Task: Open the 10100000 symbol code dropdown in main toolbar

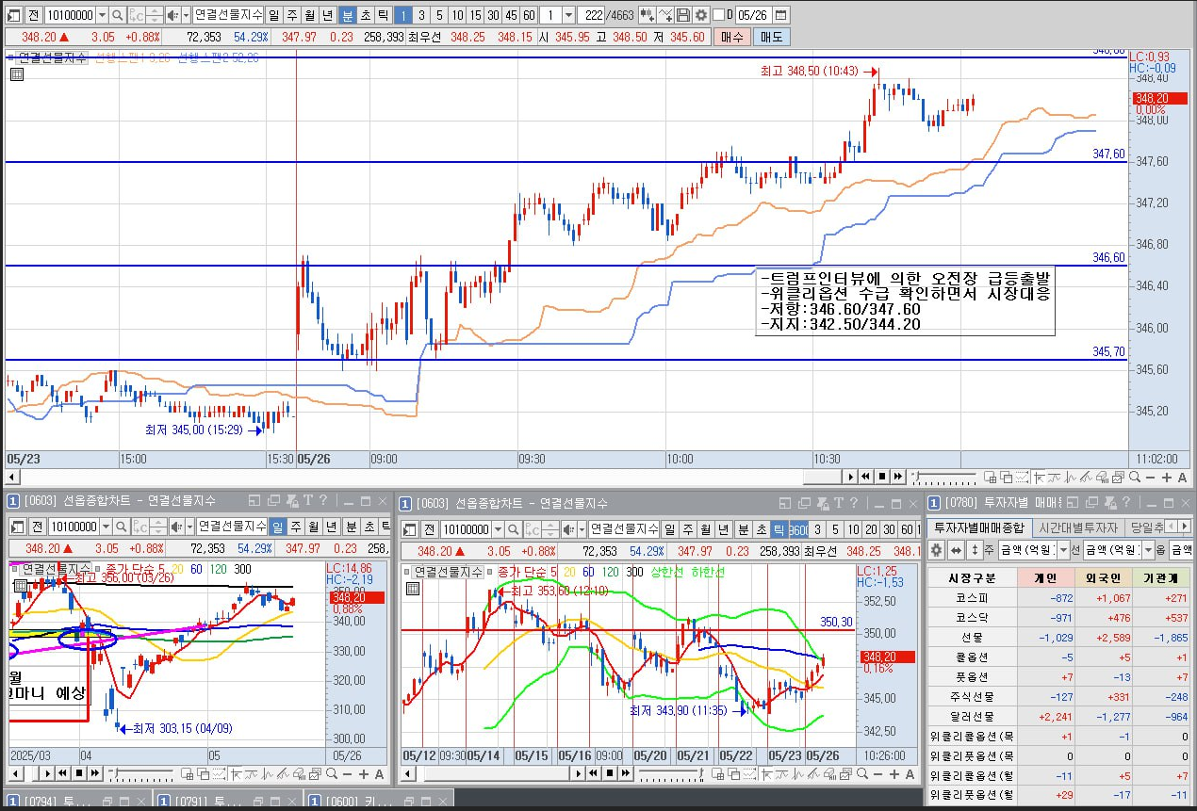Action: tap(102, 15)
